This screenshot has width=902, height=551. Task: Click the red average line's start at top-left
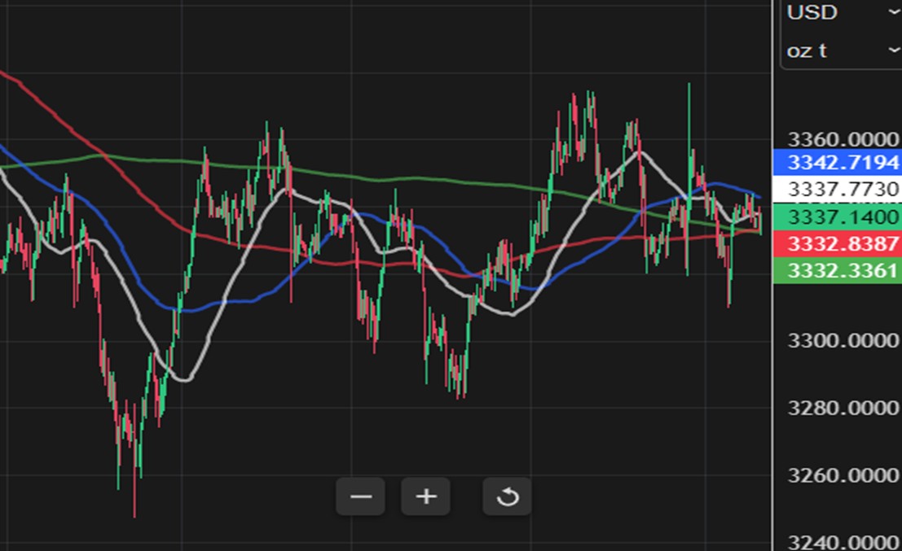[x=5, y=75]
